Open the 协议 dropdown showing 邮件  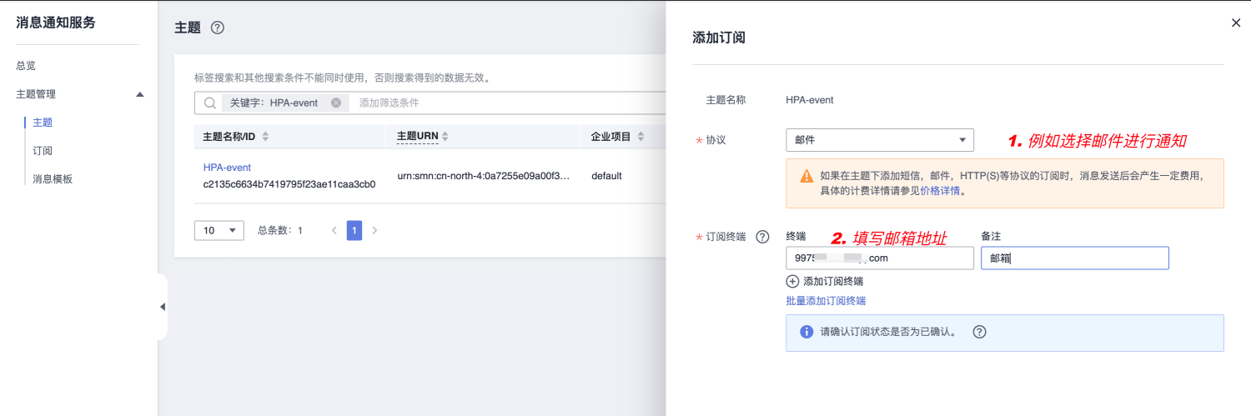tap(880, 140)
